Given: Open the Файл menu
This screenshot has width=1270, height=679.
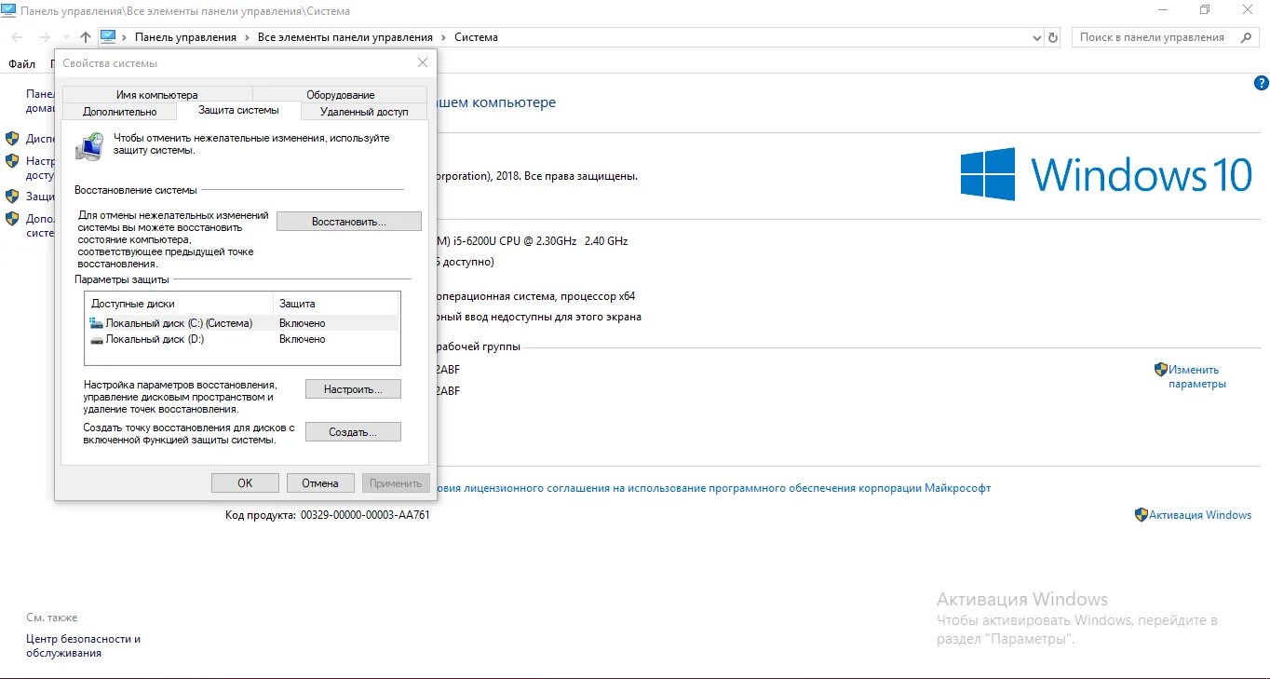Looking at the screenshot, I should (x=21, y=64).
